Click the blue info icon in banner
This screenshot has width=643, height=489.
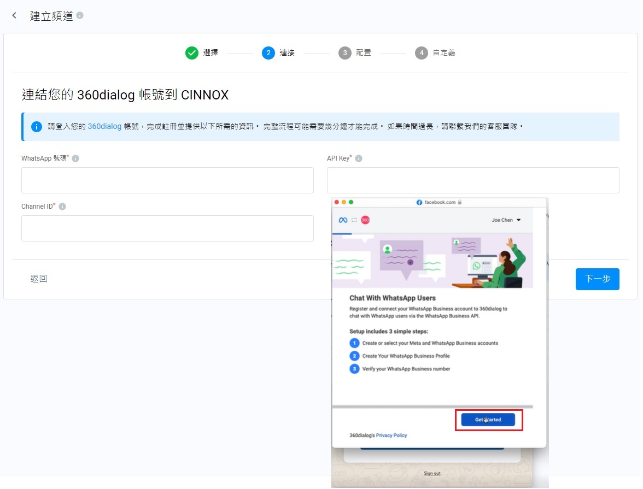coord(37,127)
